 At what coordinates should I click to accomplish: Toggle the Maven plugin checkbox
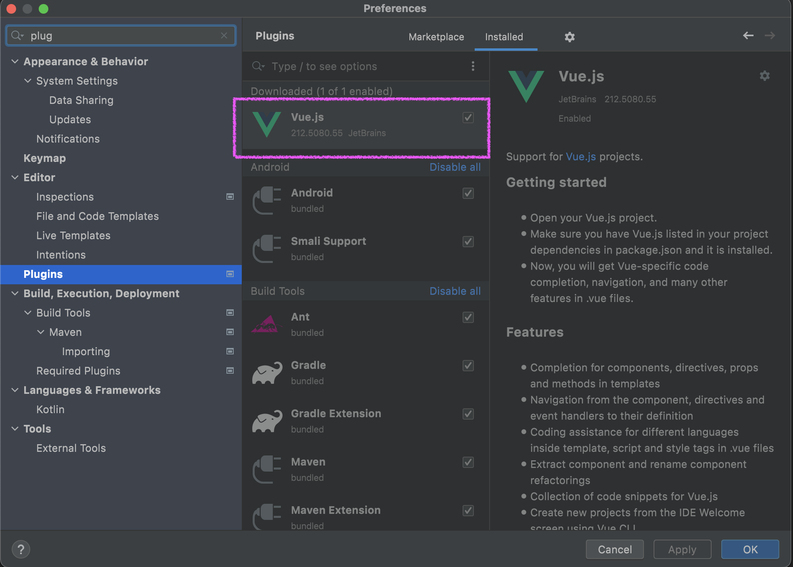[468, 462]
